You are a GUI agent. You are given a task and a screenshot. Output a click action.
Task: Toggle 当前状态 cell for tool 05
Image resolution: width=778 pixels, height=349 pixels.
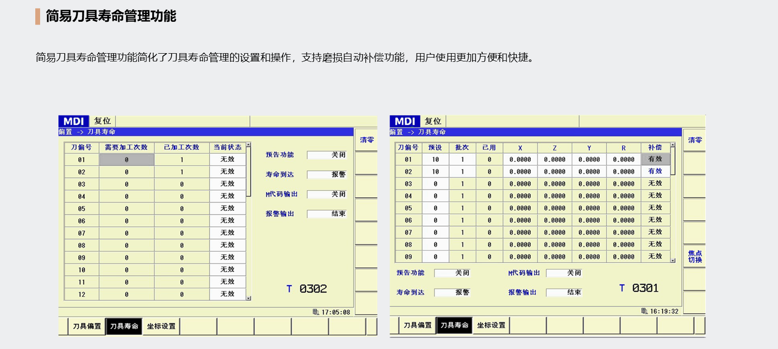point(227,208)
